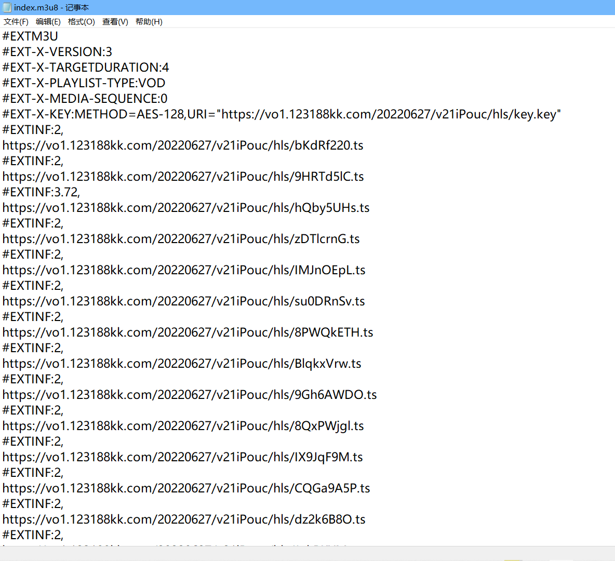Open the 编辑(E) menu
The width and height of the screenshot is (615, 561).
coord(48,22)
